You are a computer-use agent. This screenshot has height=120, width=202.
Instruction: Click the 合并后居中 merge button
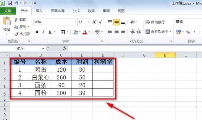[158, 32]
